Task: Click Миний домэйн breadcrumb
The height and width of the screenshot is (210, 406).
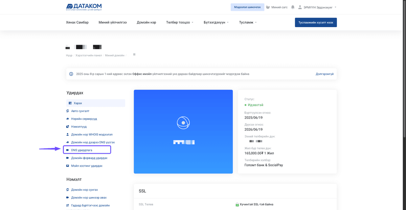Action: click(115, 55)
